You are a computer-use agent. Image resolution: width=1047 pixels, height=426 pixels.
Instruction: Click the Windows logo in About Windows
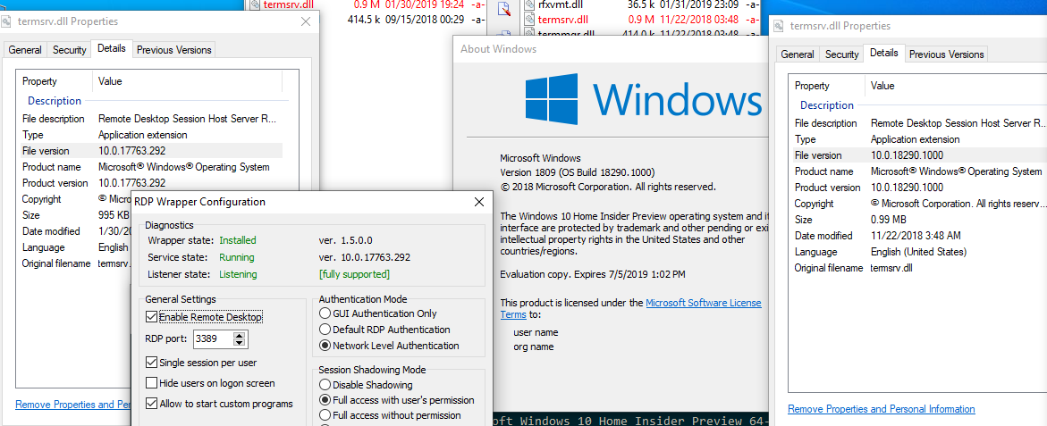pos(551,98)
